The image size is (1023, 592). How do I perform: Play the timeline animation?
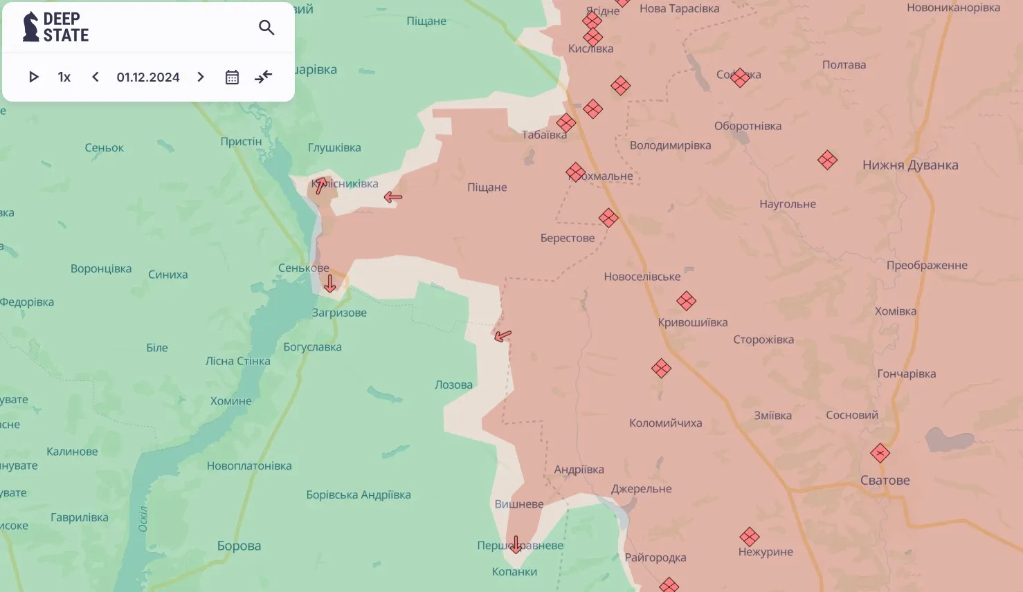[x=33, y=77]
